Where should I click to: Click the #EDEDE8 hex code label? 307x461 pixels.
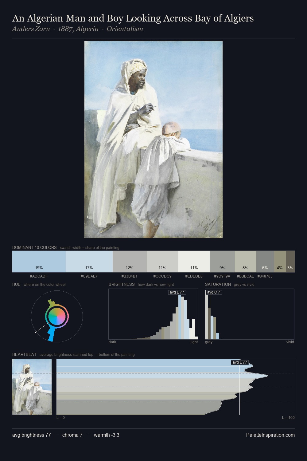point(194,276)
